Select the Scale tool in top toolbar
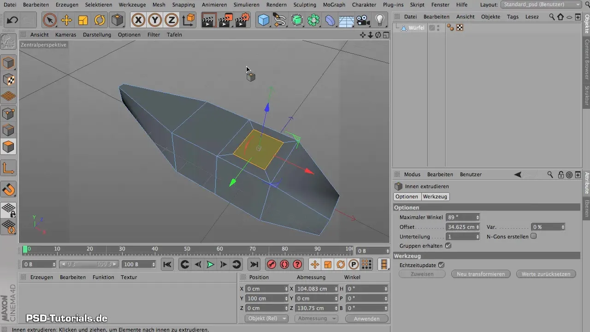Screen dimensions: 590x332 pos(83,20)
